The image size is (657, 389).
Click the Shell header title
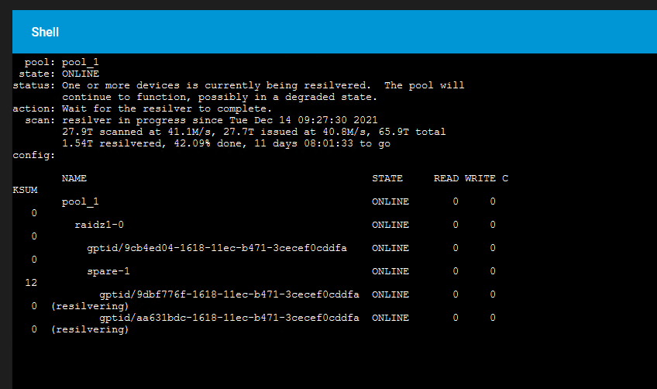click(45, 33)
